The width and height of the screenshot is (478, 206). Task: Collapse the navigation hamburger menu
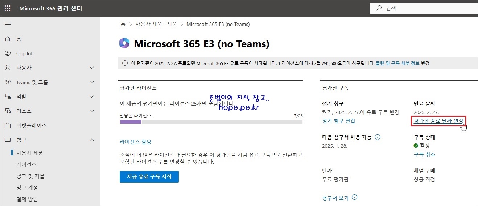click(7, 24)
